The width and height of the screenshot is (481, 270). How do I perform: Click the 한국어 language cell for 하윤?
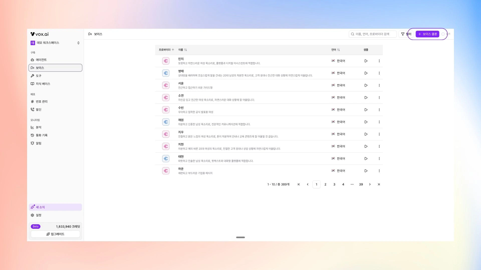point(338,171)
